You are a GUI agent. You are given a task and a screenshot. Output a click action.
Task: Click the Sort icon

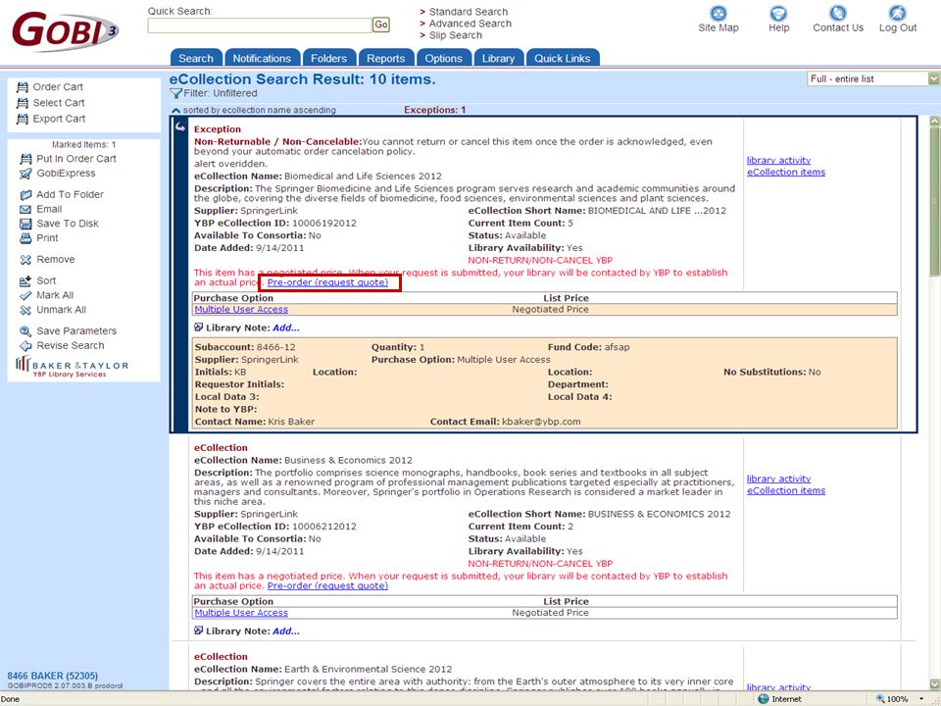pos(25,281)
